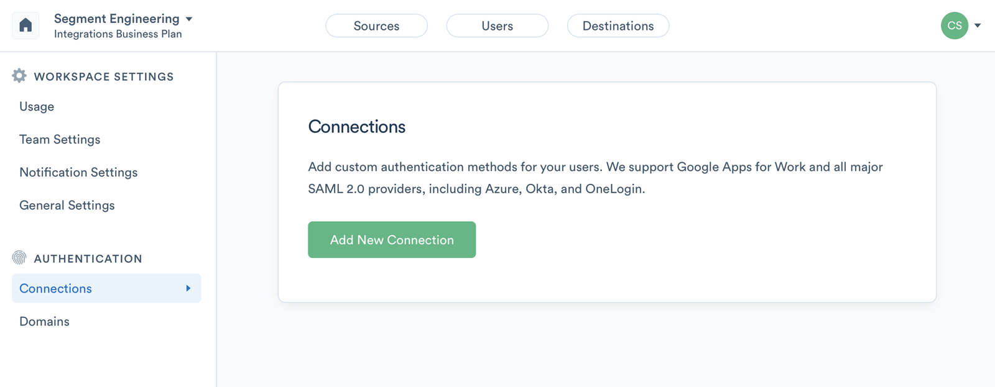The width and height of the screenshot is (995, 387).
Task: Open the account menu arrow beside the avatar
Action: coord(978,25)
